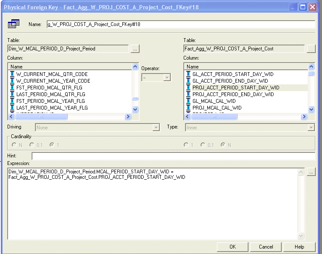Open the Expression builder ellipsis button

pyautogui.click(x=311, y=172)
